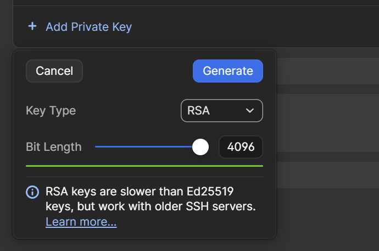Click the chevron arrow in the RSA dropdown

[250, 111]
